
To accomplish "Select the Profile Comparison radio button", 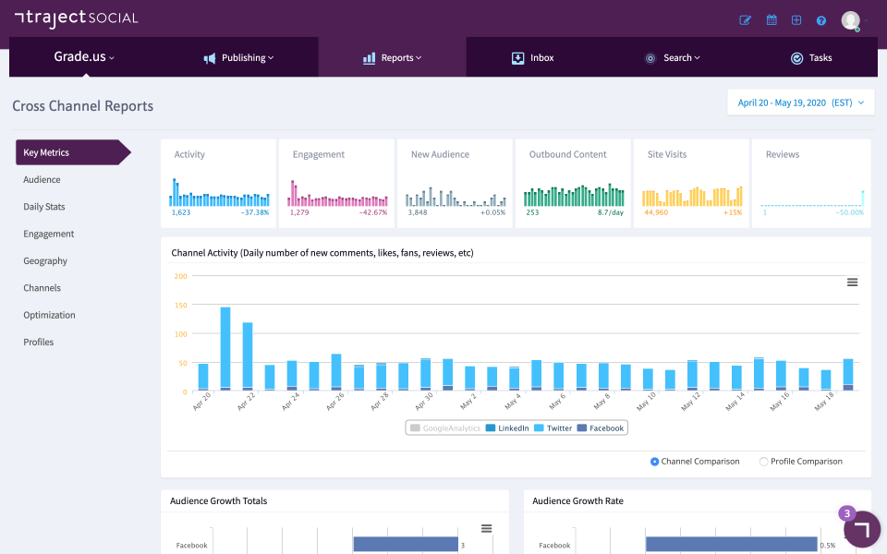I will pyautogui.click(x=763, y=462).
